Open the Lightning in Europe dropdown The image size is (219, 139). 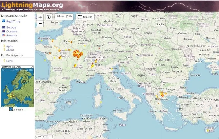coord(17,67)
